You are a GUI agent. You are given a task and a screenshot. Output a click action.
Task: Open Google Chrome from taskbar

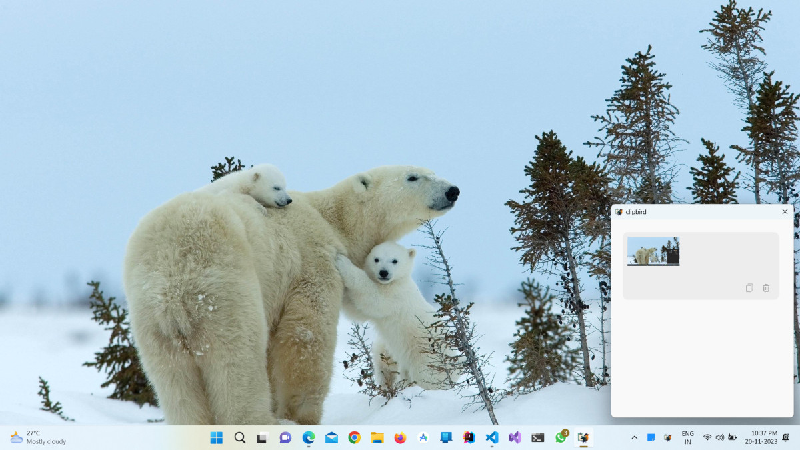(x=355, y=437)
